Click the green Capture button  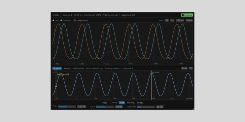tap(187, 15)
